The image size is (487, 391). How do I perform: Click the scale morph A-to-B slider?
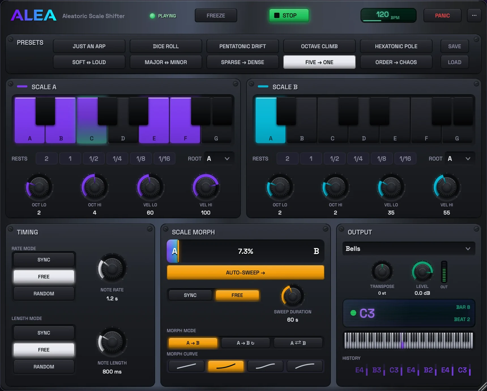click(x=245, y=251)
